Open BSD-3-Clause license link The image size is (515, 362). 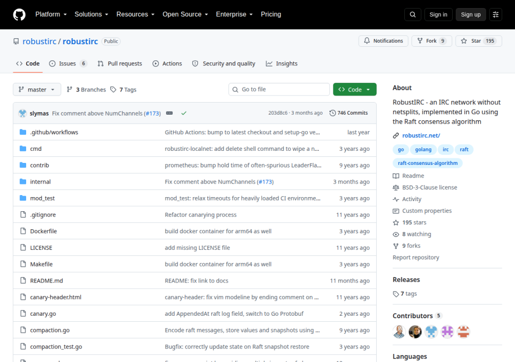click(425, 187)
